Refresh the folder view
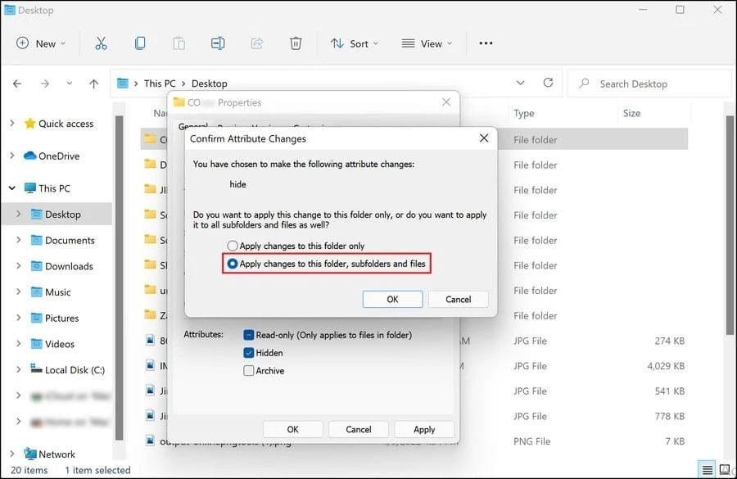 coord(547,83)
